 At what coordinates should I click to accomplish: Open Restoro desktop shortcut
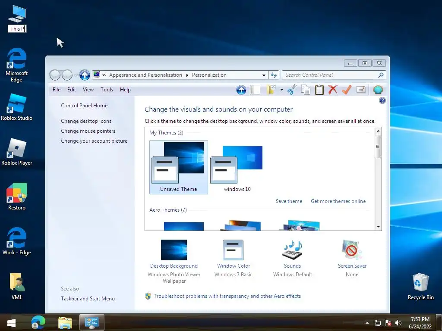click(x=17, y=197)
